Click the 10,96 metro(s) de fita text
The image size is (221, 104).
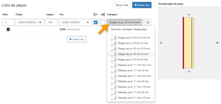(x=70, y=30)
